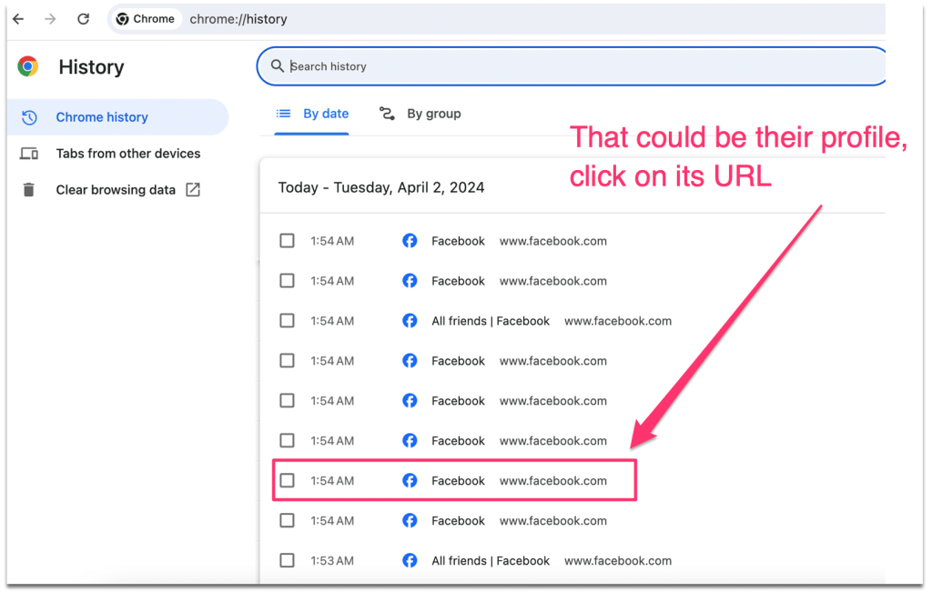The width and height of the screenshot is (932, 592).
Task: Click favicon of Facebook entry just above 1:53 AM
Action: [410, 521]
